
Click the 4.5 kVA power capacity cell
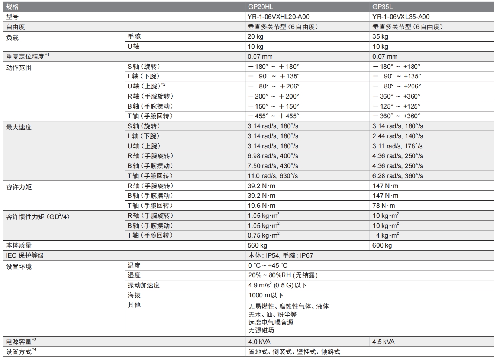tap(384, 342)
